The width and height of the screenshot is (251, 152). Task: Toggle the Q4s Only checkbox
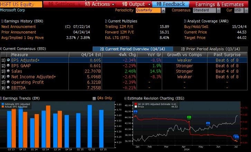tap(94, 99)
